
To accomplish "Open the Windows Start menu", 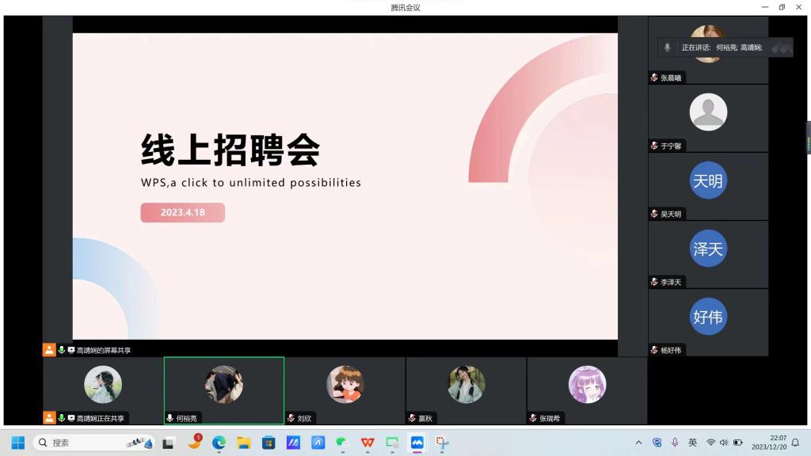I will (x=17, y=443).
